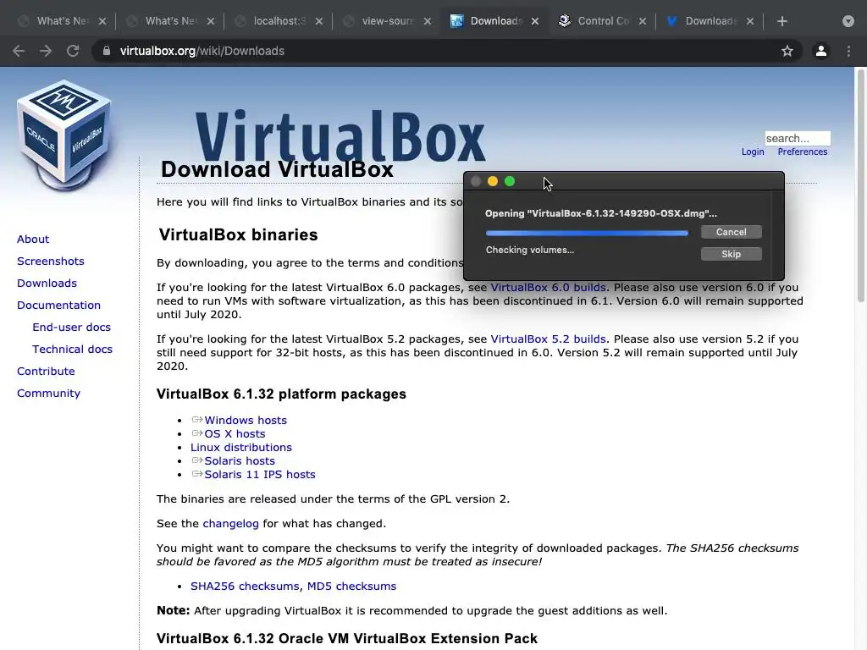This screenshot has height=650, width=867.
Task: Open End-user docs link
Action: [x=71, y=328]
